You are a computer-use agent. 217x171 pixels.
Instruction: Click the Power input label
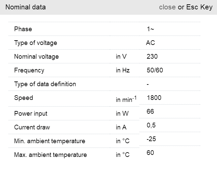[x=31, y=114]
